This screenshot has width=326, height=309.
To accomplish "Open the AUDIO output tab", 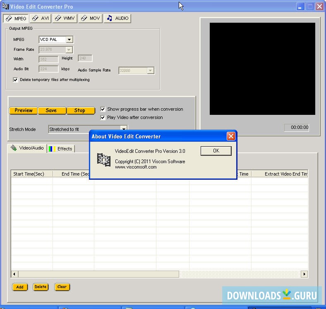I will click(x=117, y=19).
